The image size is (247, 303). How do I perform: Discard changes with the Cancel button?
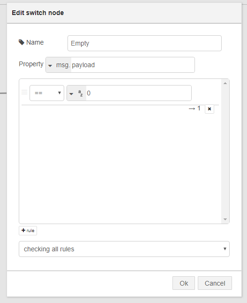(x=215, y=283)
